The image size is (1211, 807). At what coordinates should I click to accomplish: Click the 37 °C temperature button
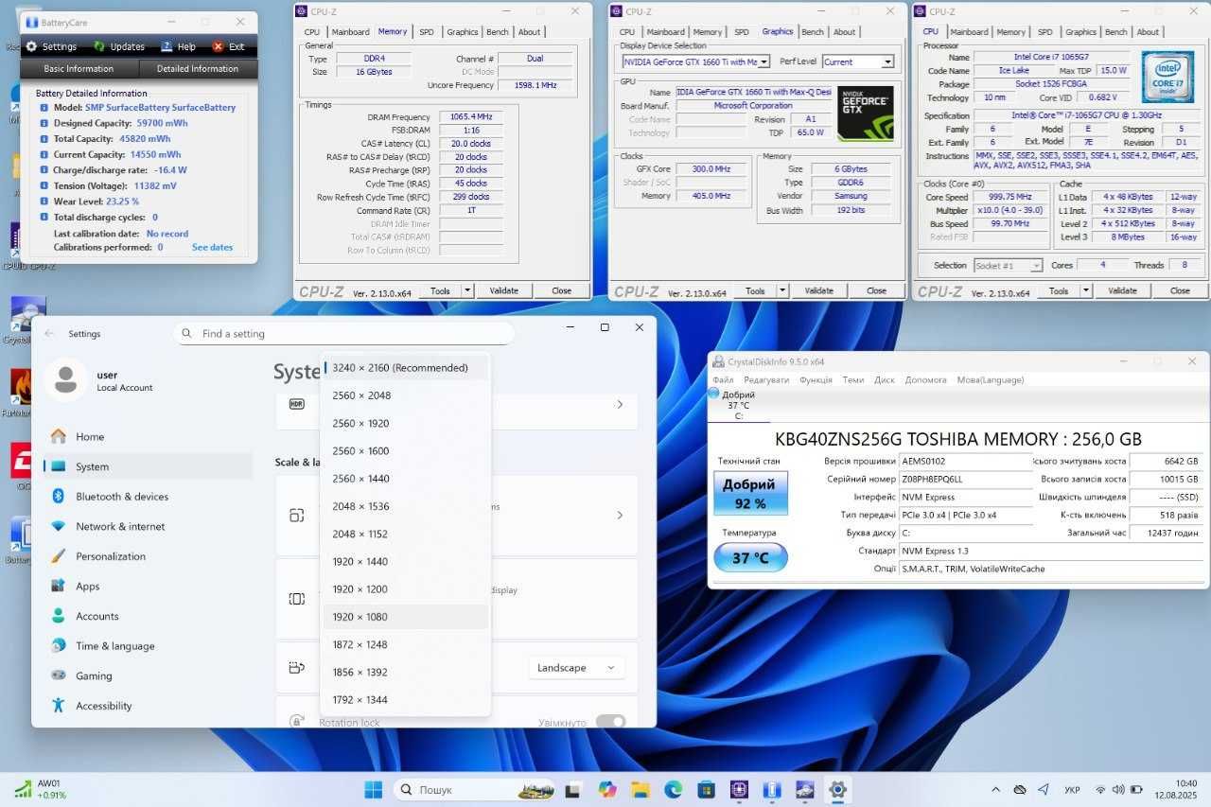750,557
